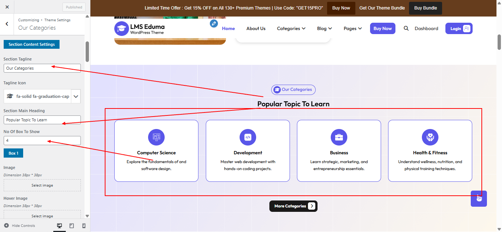Viewport: 502px width, 232px height.
Task: Click the Computer Science monitor icon
Action: (156, 137)
